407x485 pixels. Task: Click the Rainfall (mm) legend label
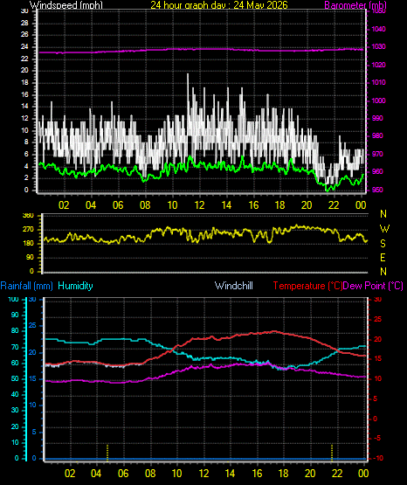[x=27, y=286]
